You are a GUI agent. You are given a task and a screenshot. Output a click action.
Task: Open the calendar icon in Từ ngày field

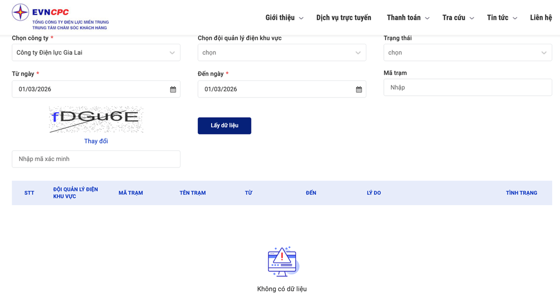173,89
